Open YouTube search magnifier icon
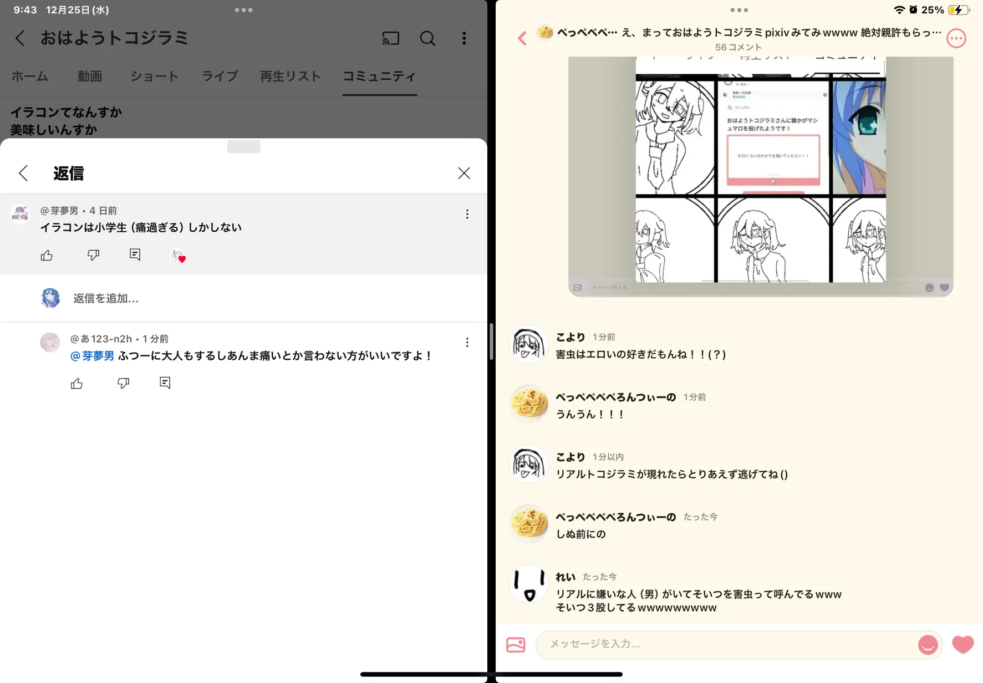Image resolution: width=983 pixels, height=683 pixels. [x=427, y=38]
